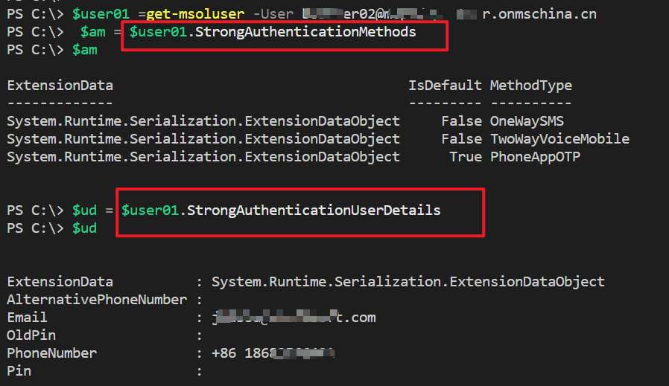Click the Email property label
The height and width of the screenshot is (386, 669).
tap(27, 318)
